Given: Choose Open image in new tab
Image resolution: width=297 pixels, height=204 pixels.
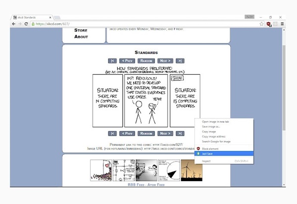Looking at the screenshot, I should pos(224,122).
